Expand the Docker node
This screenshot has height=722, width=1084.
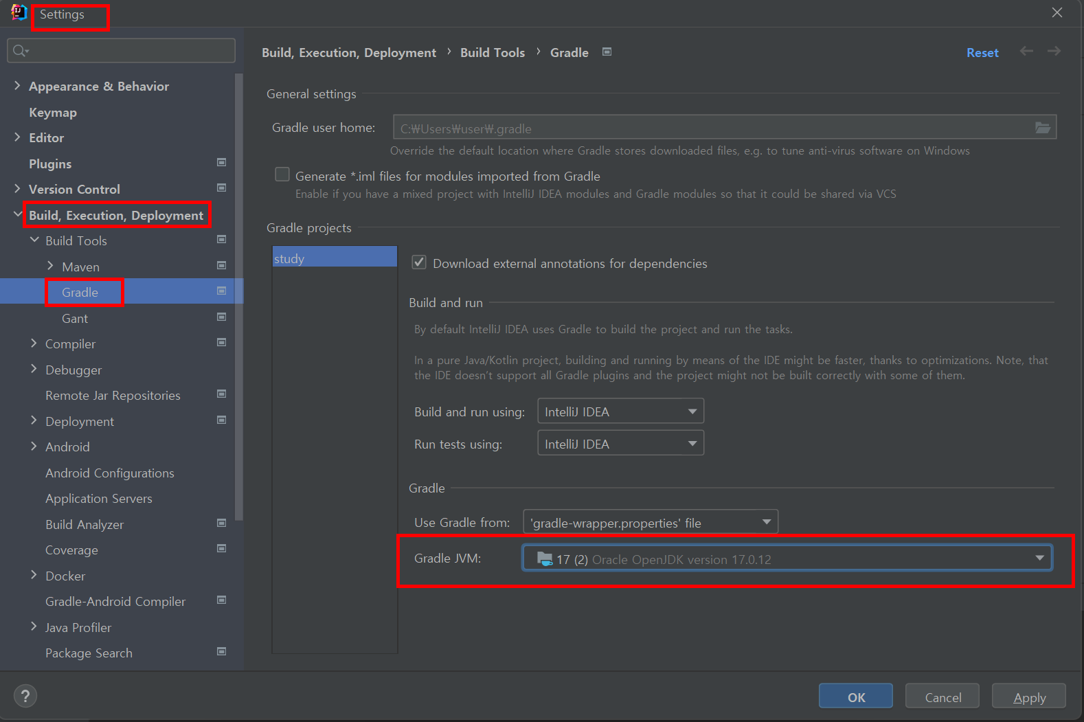tap(34, 575)
